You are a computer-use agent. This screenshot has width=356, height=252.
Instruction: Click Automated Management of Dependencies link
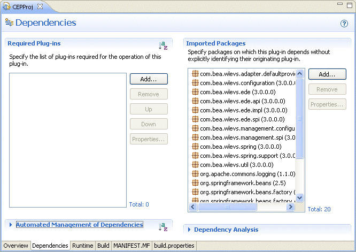[x=80, y=225]
